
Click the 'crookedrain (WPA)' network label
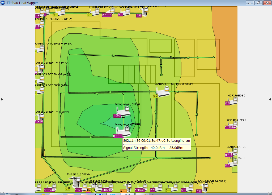101,7
